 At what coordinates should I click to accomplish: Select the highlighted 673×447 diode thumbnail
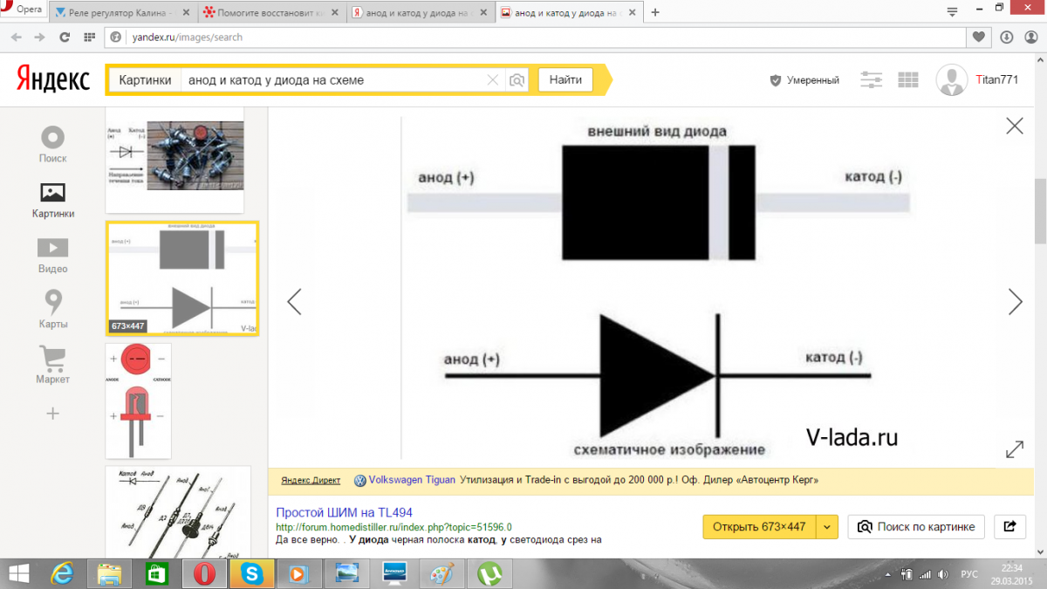pos(182,279)
